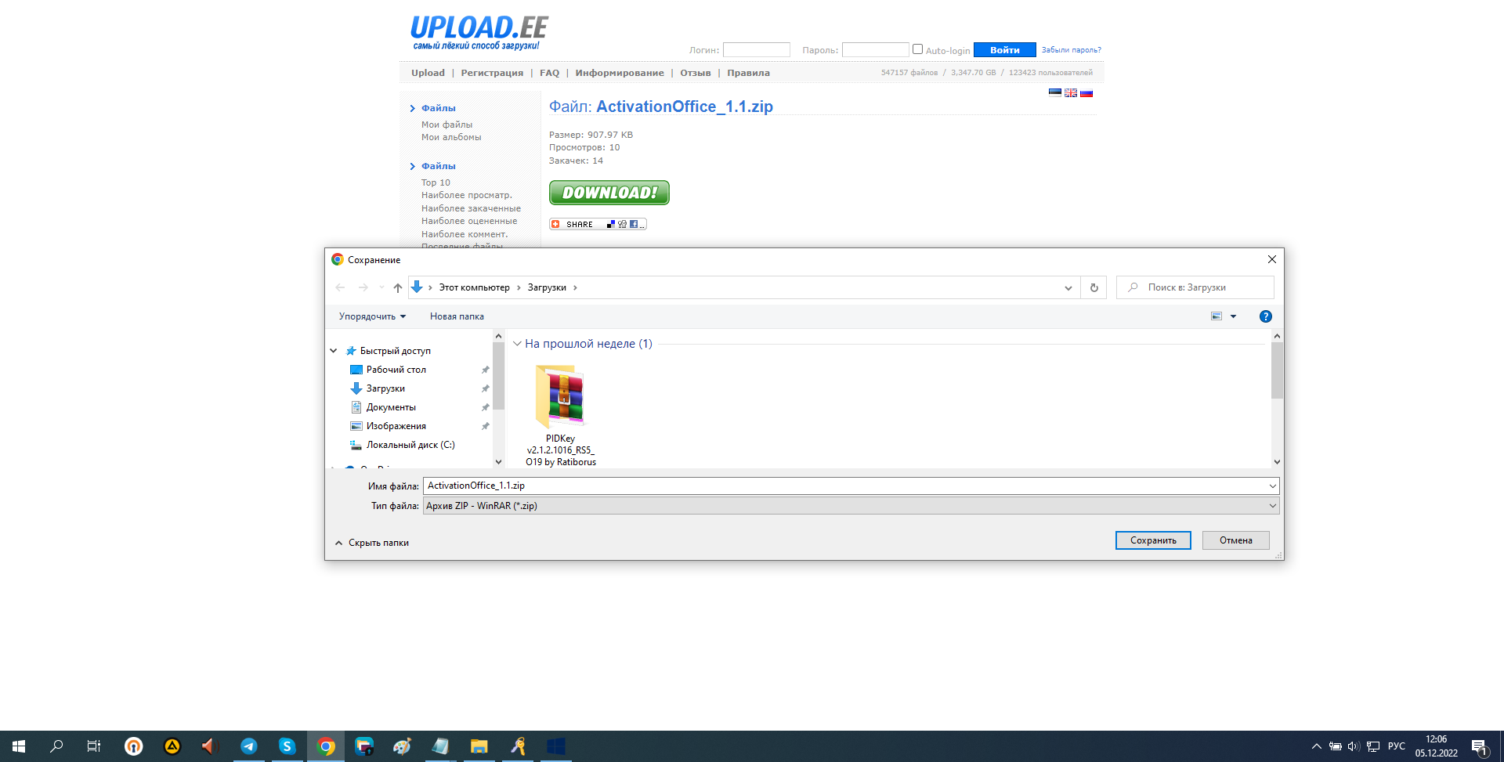Click the Имя файла text field
The height and width of the screenshot is (762, 1504).
844,486
